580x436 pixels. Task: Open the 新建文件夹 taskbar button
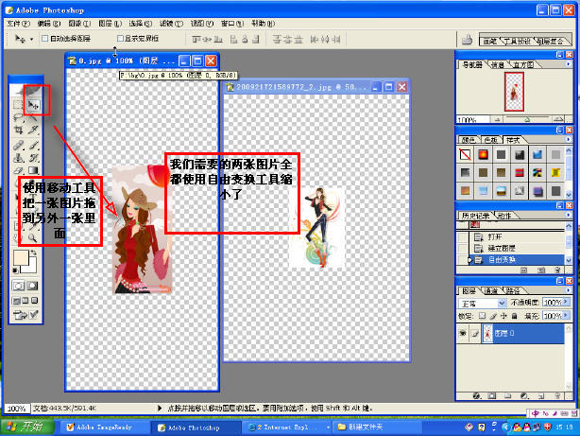[377, 427]
